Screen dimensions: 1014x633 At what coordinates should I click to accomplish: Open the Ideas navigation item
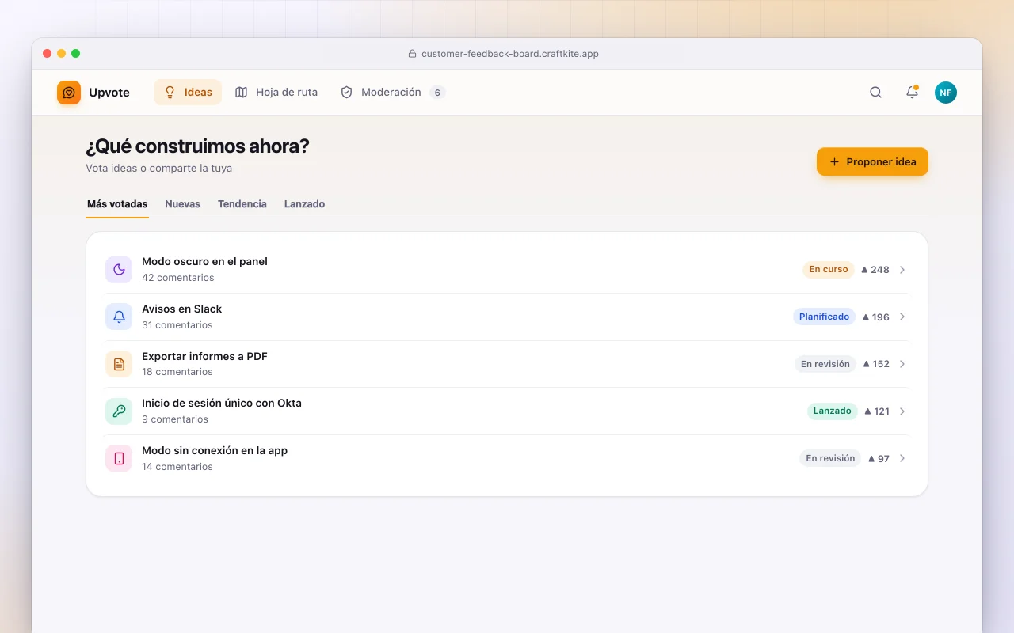coord(188,93)
